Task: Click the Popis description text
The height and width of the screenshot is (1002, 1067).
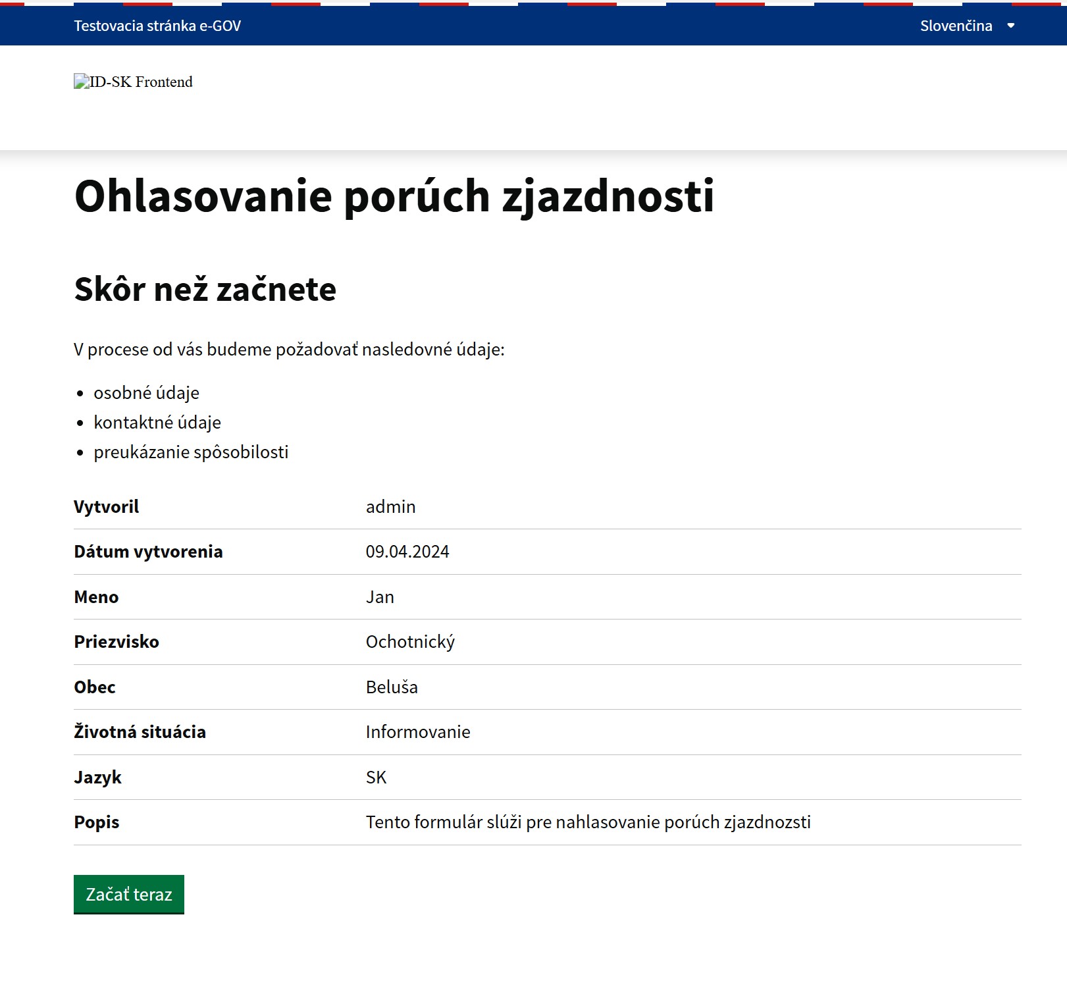Action: coord(588,822)
